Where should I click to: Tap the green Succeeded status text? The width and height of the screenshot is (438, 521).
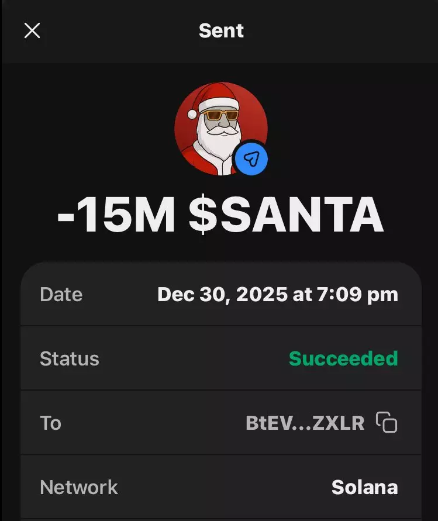(343, 358)
